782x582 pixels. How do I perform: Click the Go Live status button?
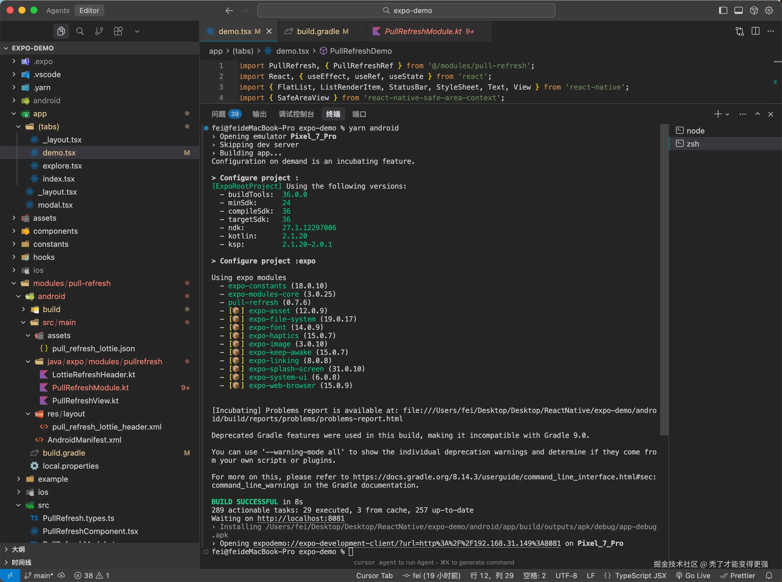coord(693,576)
